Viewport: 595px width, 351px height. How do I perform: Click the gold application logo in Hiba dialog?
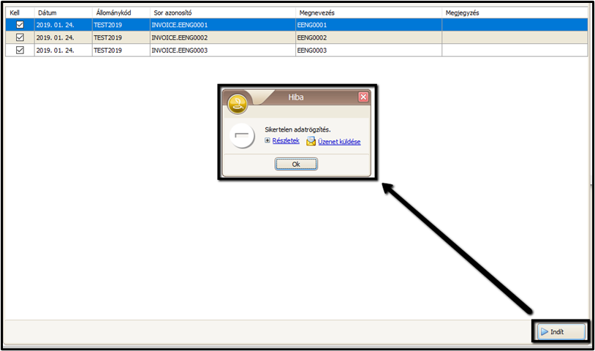click(x=237, y=103)
